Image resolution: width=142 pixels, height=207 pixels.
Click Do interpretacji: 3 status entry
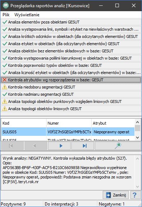[61, 204]
